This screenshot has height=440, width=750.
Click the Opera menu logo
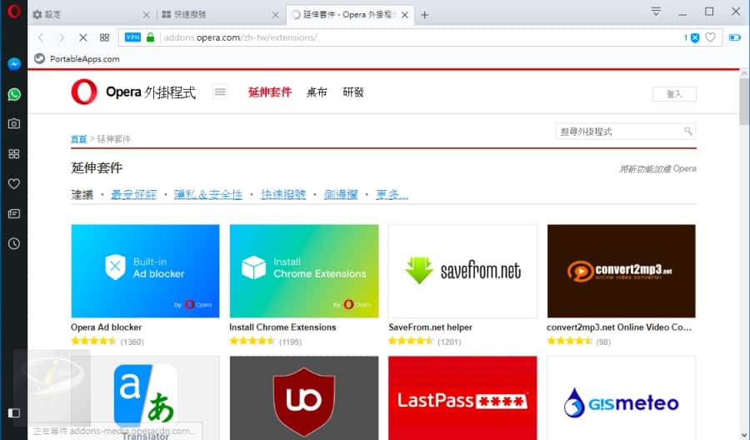[13, 12]
